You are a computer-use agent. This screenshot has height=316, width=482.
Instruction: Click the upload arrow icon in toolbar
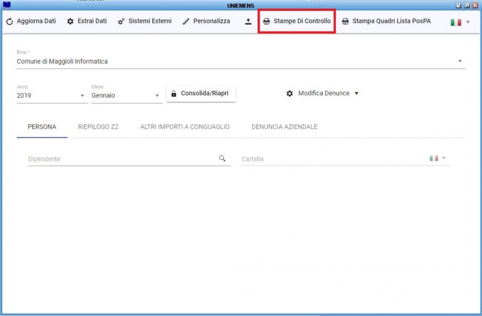tap(248, 22)
